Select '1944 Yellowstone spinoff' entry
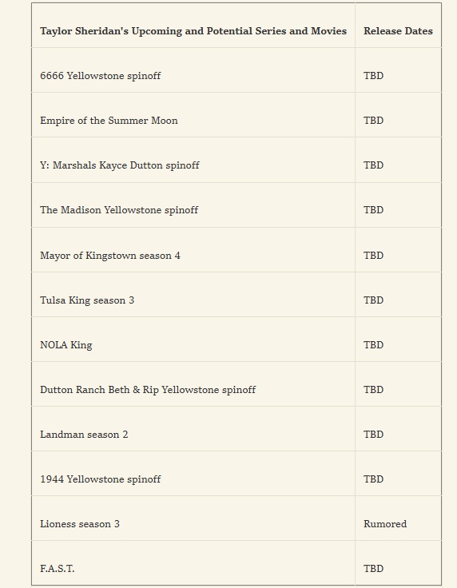 click(193, 479)
